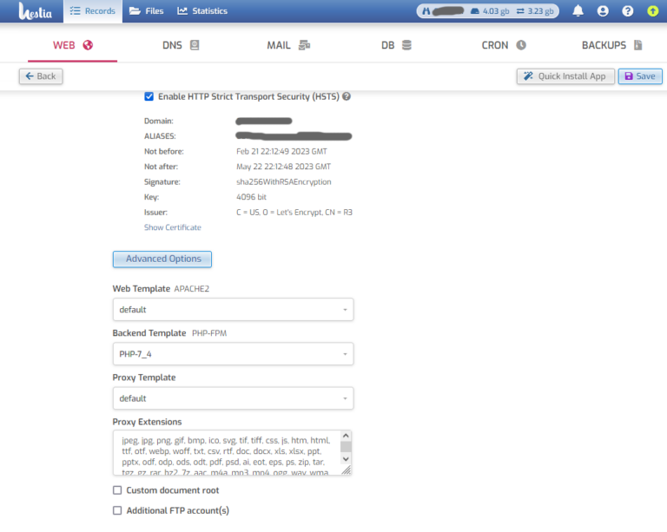The image size is (667, 532).
Task: Disable HTTP Strict Transport Security checkbox
Action: click(x=149, y=96)
